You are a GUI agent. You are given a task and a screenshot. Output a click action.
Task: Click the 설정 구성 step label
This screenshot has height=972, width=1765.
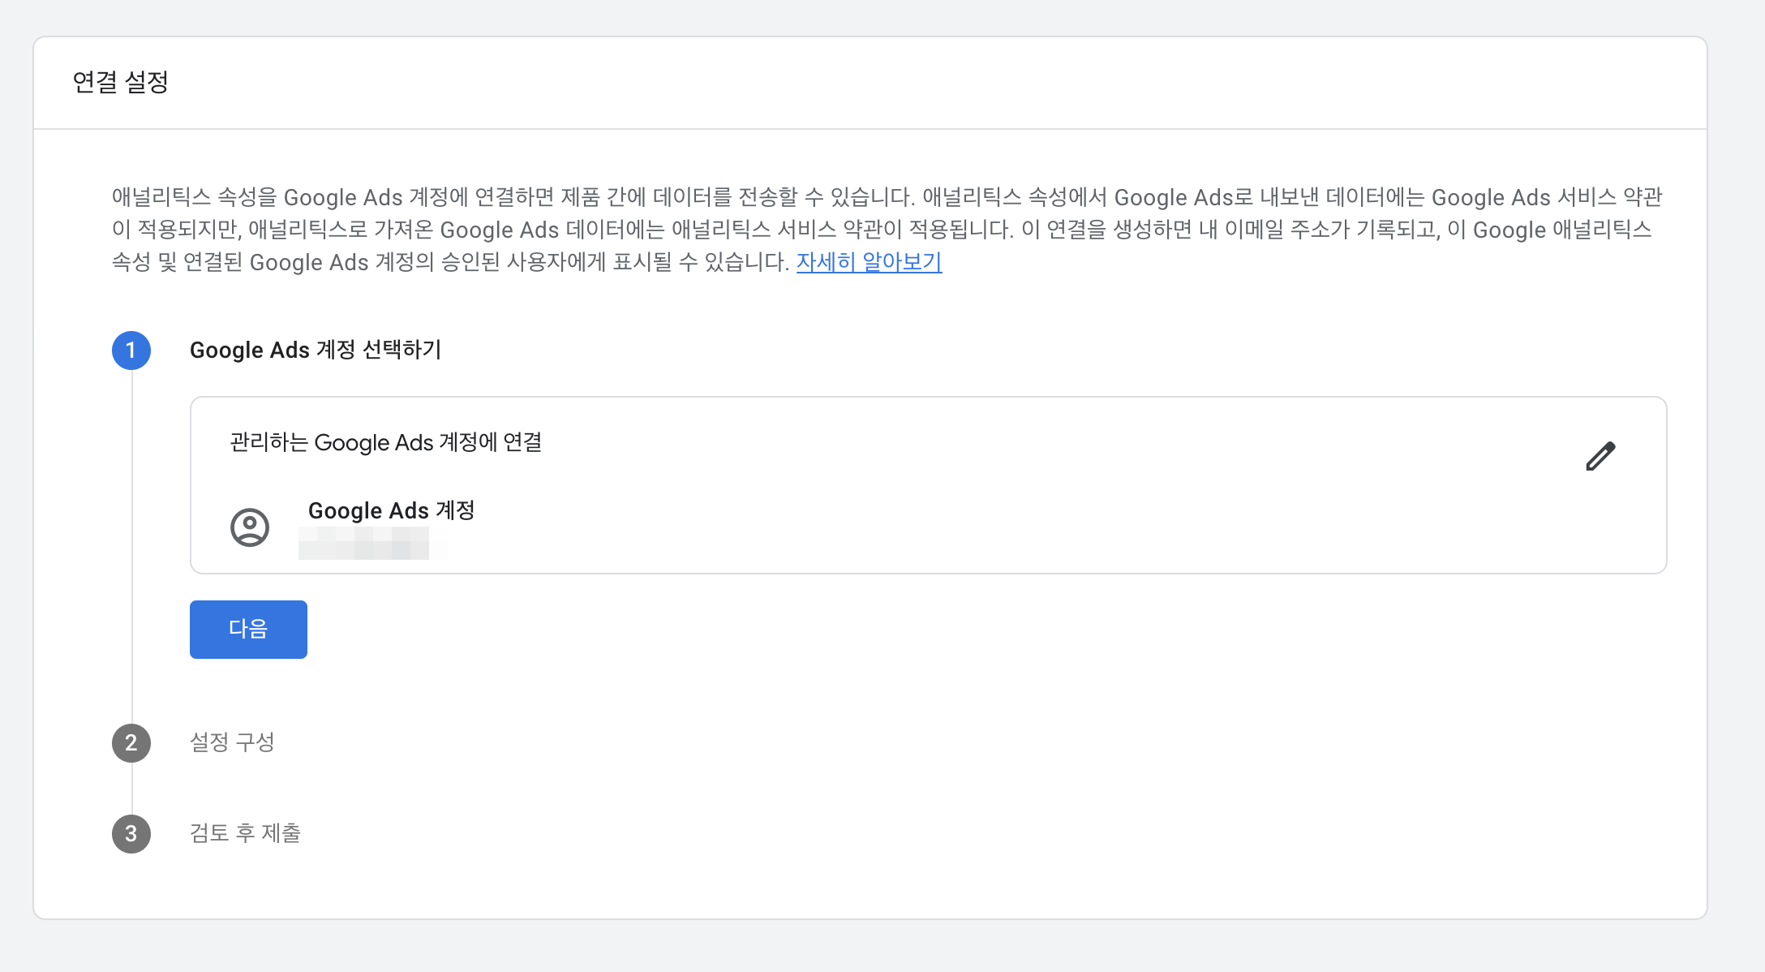pos(232,742)
